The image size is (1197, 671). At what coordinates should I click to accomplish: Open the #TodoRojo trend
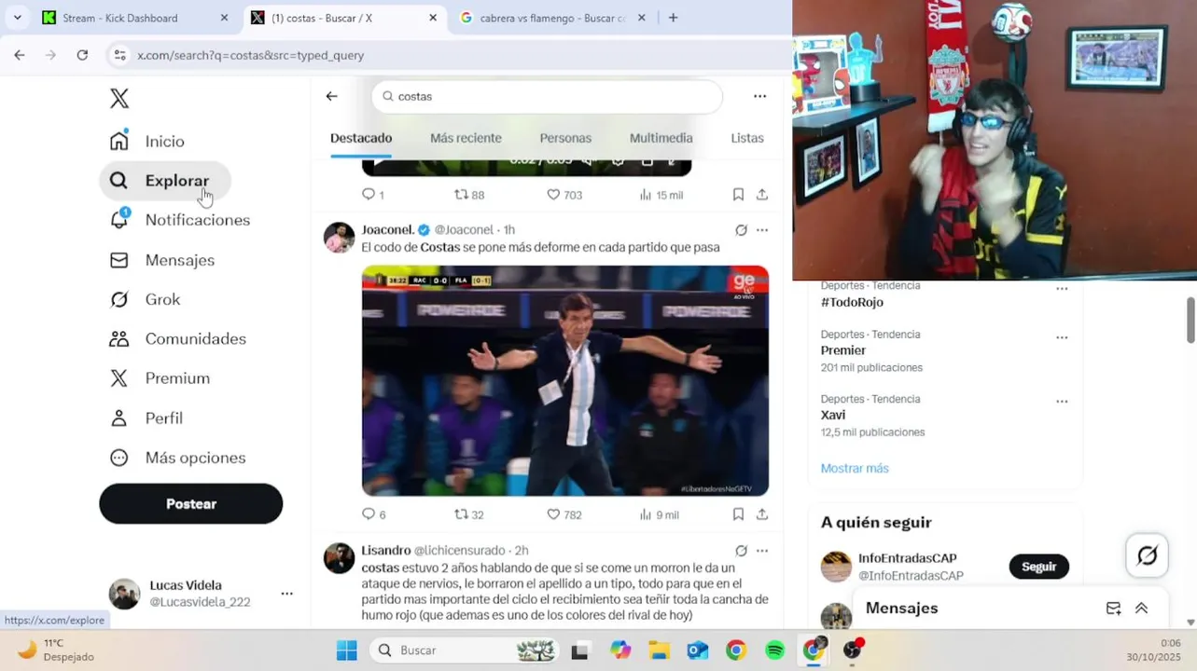point(852,302)
